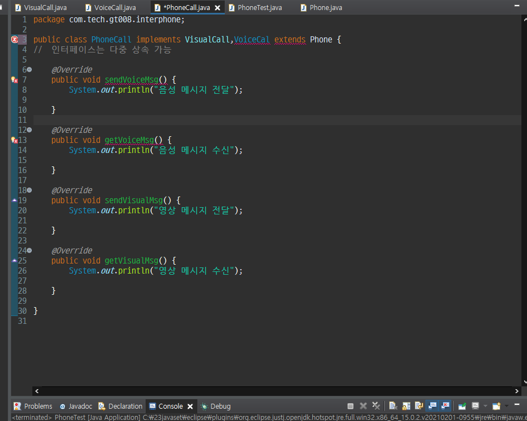
Task: Collapse the method at line 18
Action: coord(30,190)
